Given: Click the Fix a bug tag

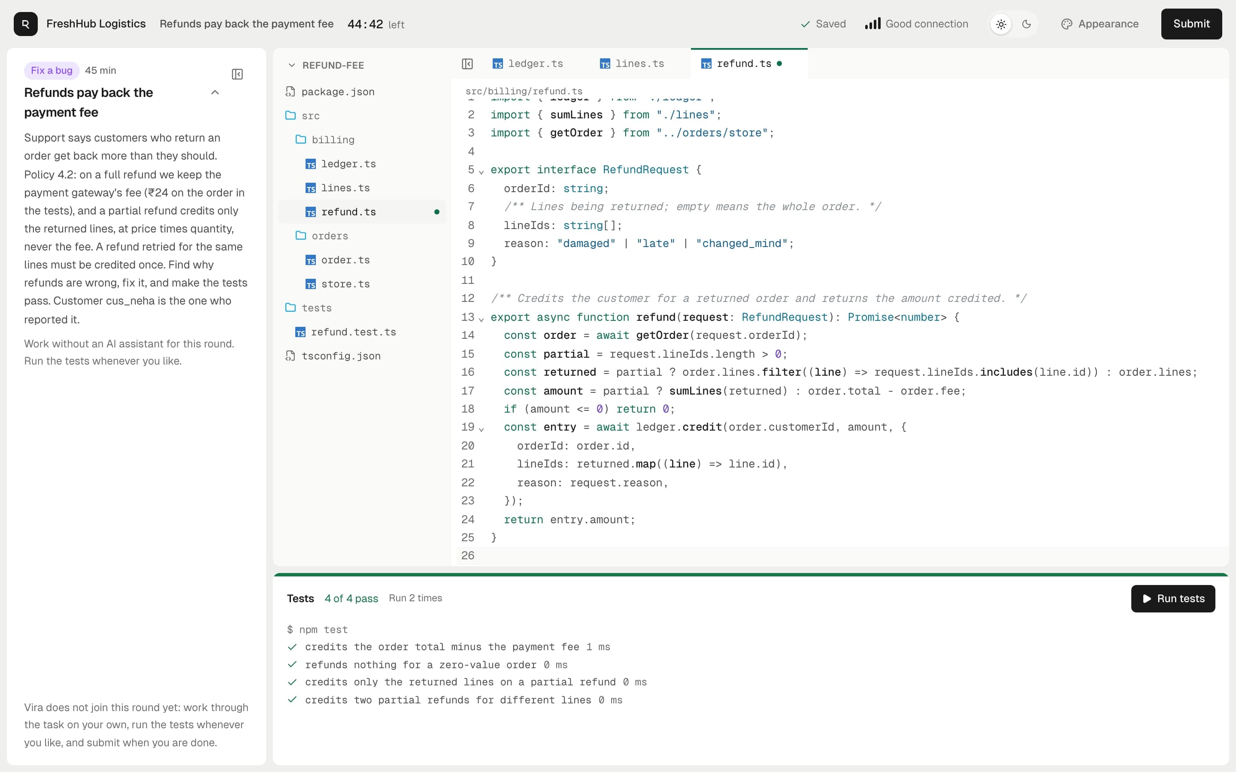Looking at the screenshot, I should 51,70.
